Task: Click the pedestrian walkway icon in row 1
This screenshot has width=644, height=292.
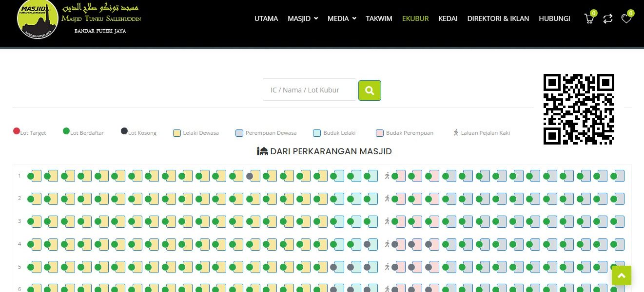Action: (x=388, y=176)
